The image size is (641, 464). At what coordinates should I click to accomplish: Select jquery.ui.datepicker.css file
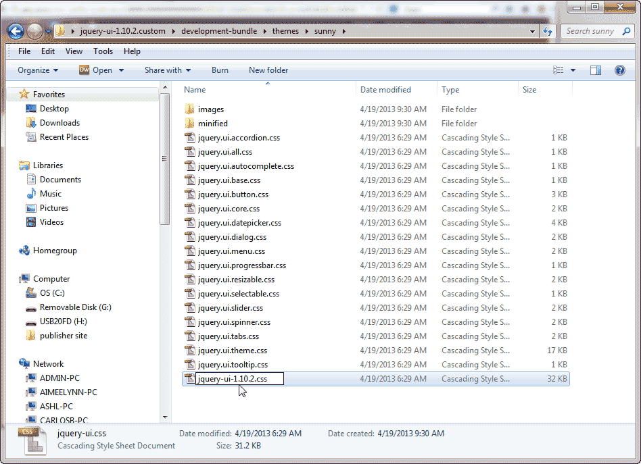(x=239, y=223)
